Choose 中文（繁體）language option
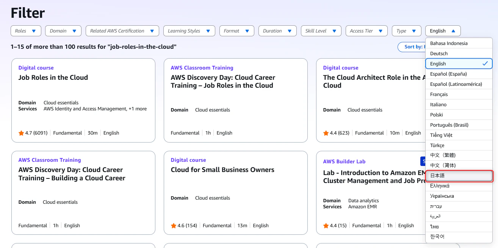 point(459,155)
